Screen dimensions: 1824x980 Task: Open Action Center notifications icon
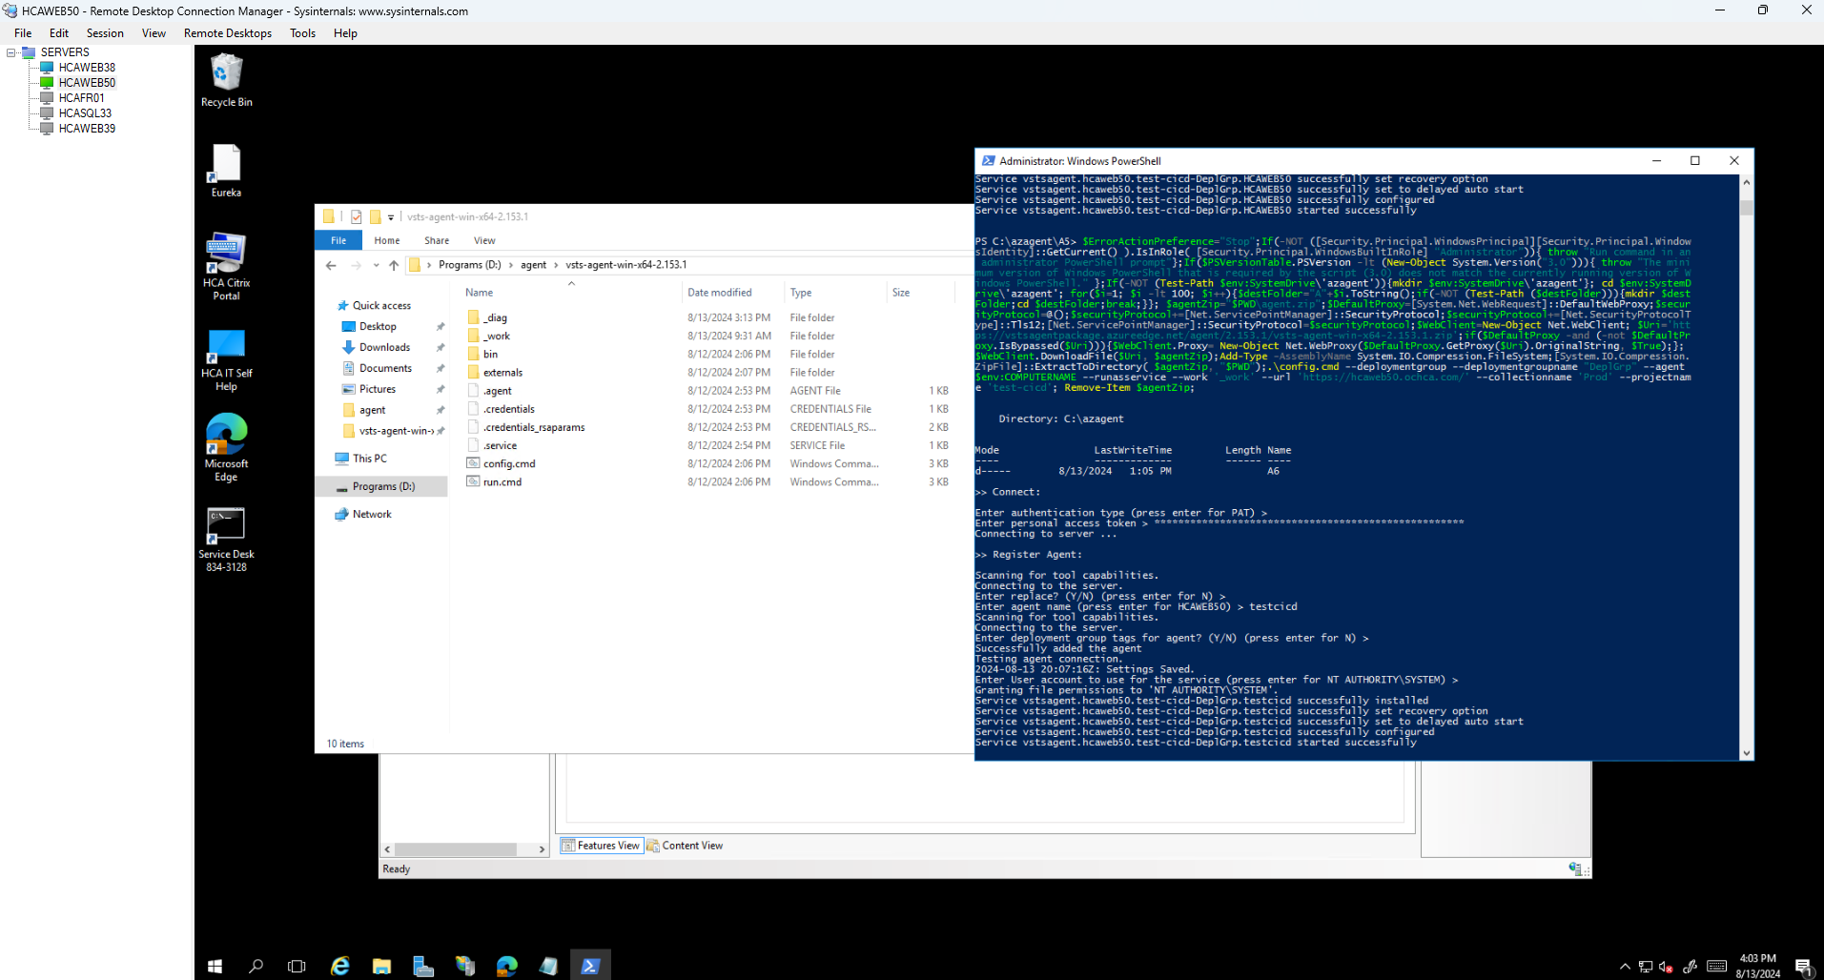coord(1804,967)
